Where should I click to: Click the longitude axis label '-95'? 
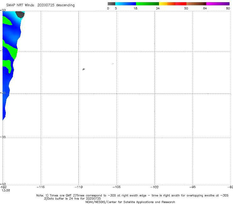[192, 187]
